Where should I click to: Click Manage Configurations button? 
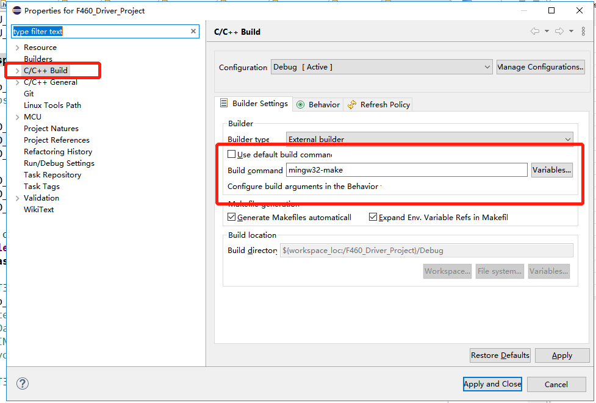pyautogui.click(x=540, y=66)
